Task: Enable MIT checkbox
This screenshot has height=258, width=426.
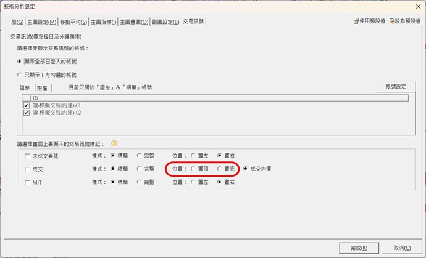Action: (x=27, y=183)
